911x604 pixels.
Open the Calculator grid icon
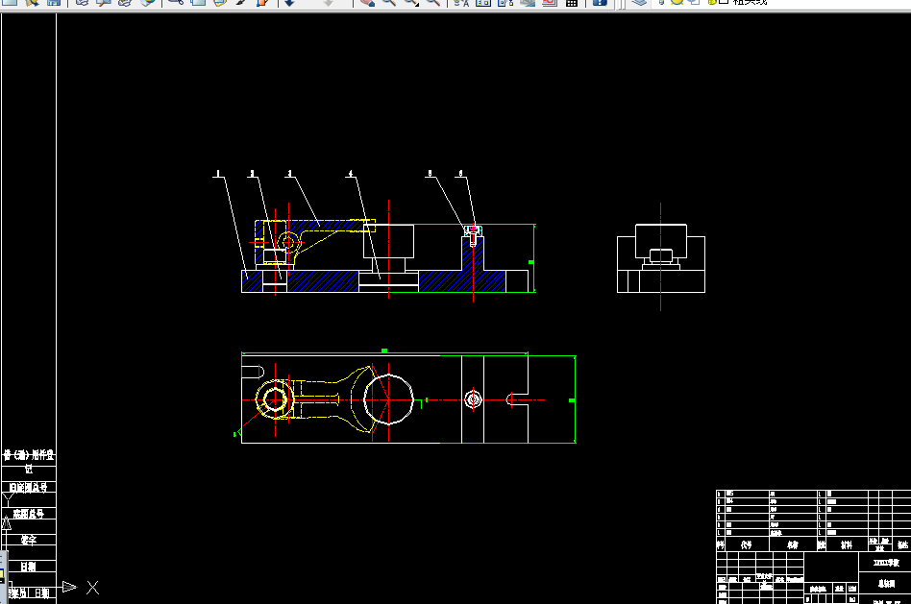coord(572,2)
